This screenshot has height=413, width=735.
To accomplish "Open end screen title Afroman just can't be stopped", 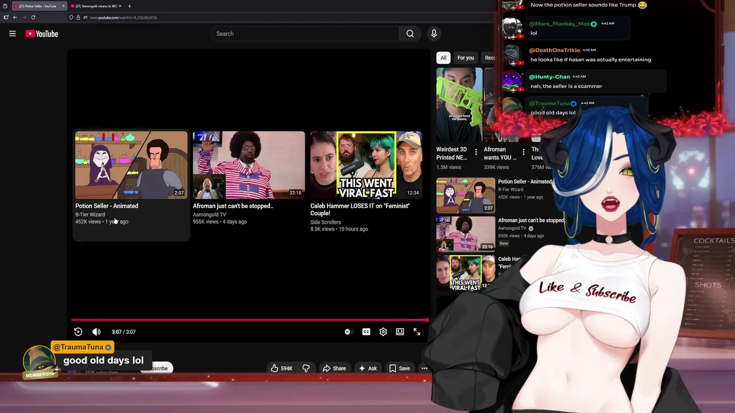I will (233, 206).
